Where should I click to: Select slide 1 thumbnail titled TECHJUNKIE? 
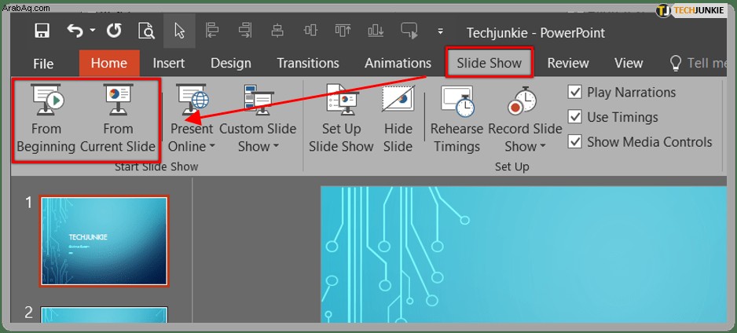coord(104,241)
